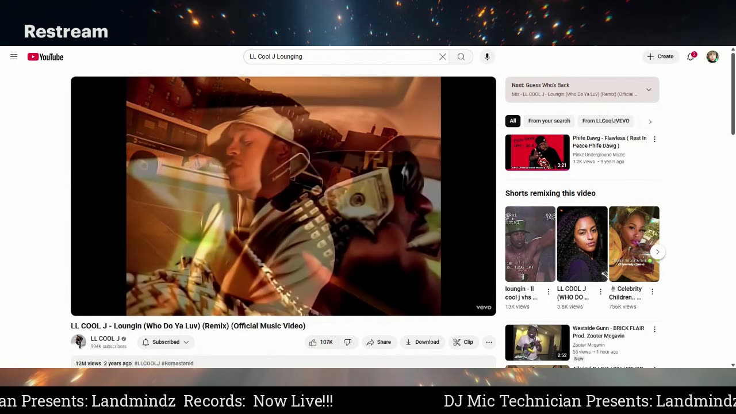Click the scrollbar up arrow
Screen dimensions: 736x414
(733, 49)
